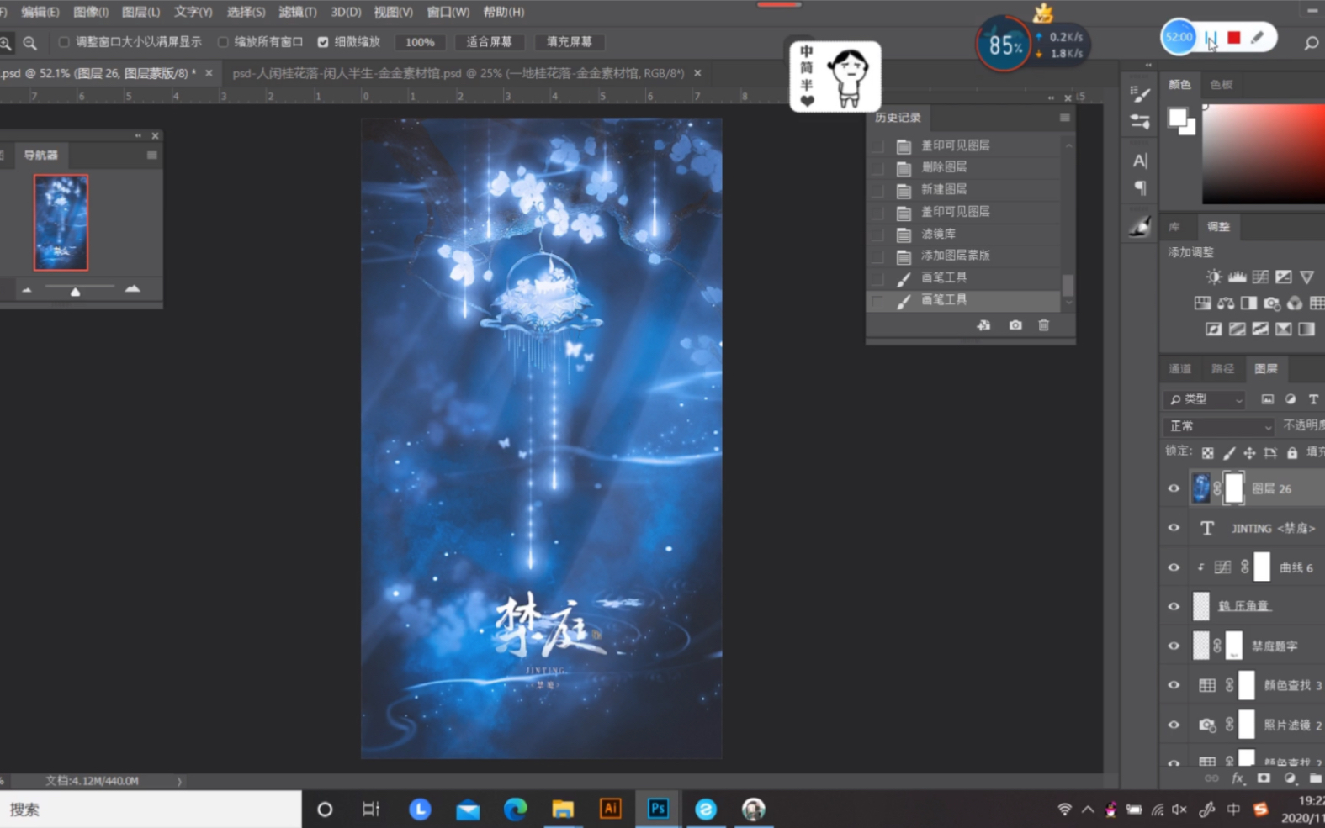Open the Brush Presets sliders panel icon

click(x=1140, y=122)
